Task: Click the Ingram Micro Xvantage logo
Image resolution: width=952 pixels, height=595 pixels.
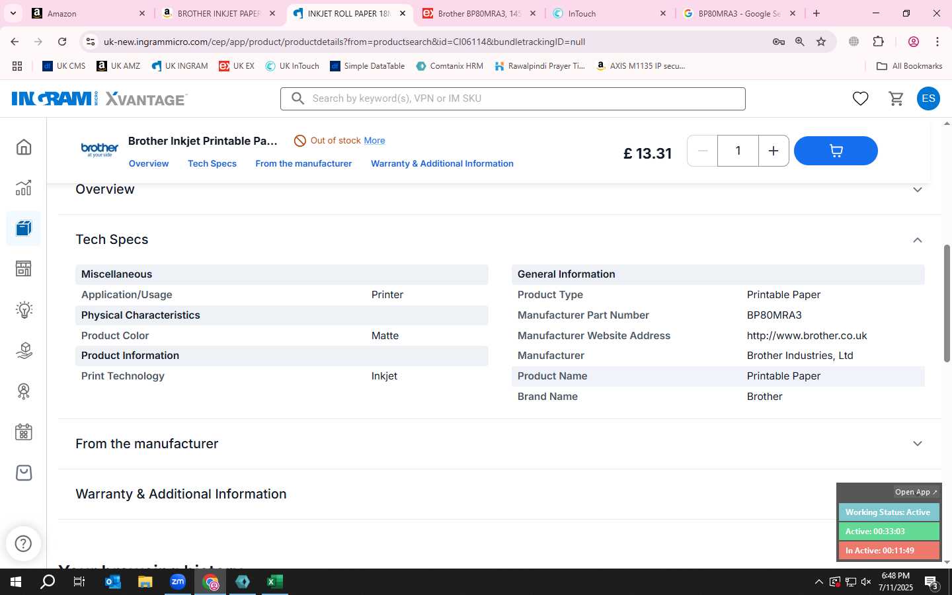Action: [x=100, y=99]
